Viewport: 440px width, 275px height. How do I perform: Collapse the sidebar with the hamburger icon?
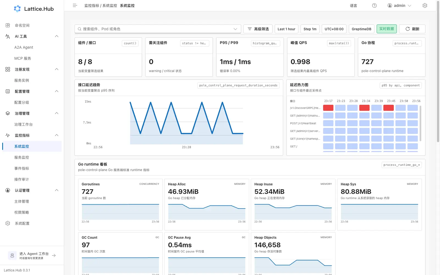click(x=75, y=5)
